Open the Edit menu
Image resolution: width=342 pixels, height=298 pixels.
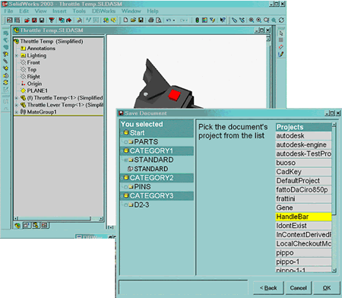pos(24,11)
